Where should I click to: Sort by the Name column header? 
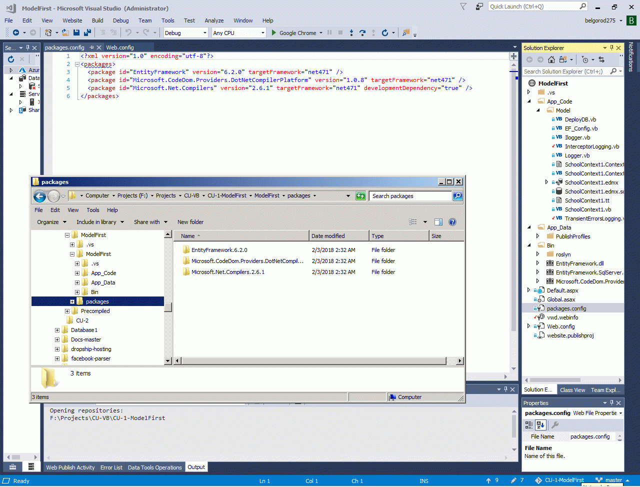pos(241,236)
